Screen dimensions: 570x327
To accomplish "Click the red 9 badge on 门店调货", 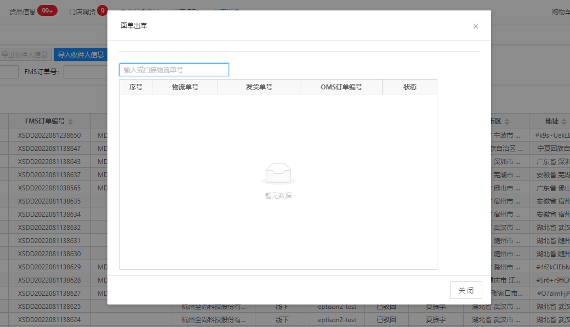I will click(x=102, y=11).
